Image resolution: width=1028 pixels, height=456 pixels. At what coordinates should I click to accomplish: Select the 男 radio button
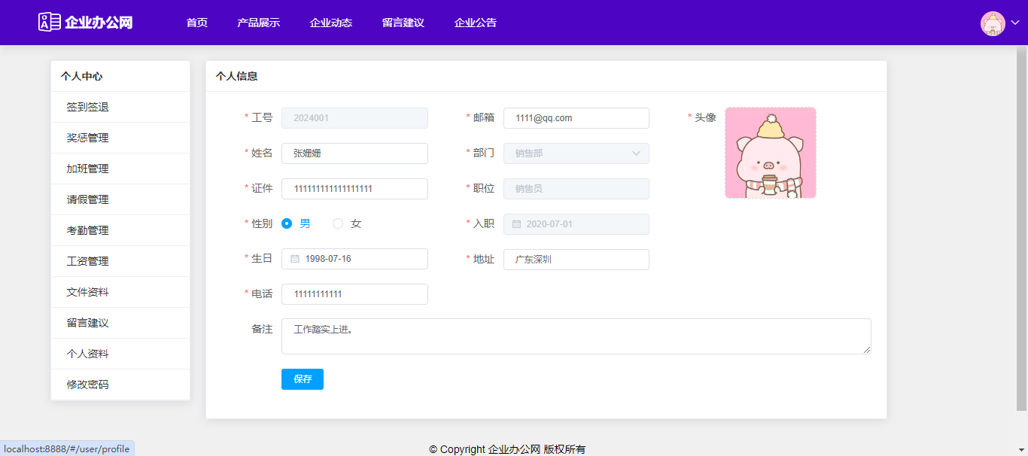coord(287,223)
